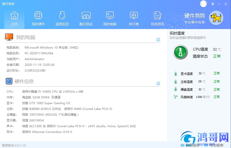Click the GTX 1660 Super graphics entry

tap(46, 103)
